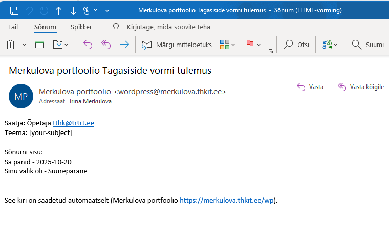The width and height of the screenshot is (389, 243).
Task: Click the Save icon in the title bar
Action: [x=14, y=10]
